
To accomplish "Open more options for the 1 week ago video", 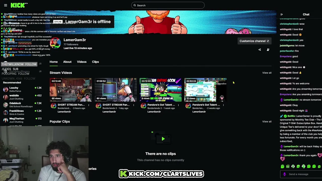I will click(x=178, y=105).
